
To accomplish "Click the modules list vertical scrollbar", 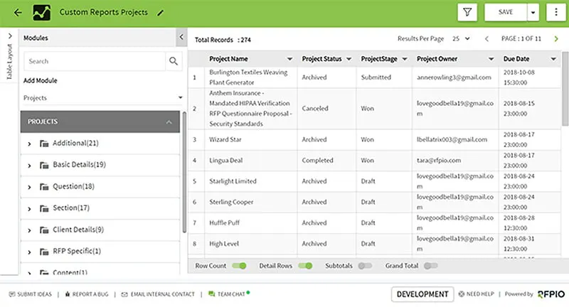I will click(184, 172).
